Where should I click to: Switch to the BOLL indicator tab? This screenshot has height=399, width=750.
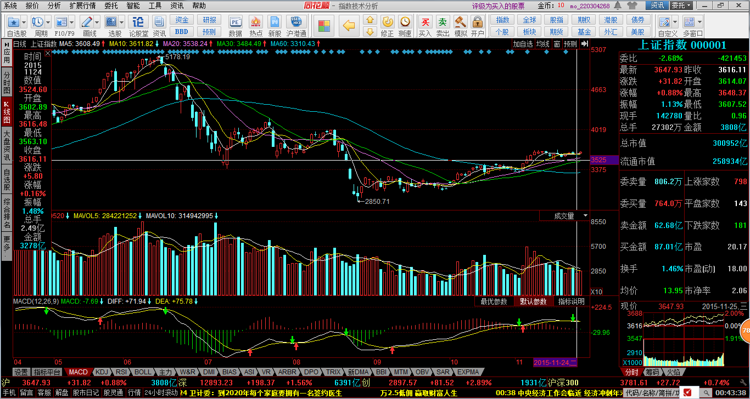(x=143, y=372)
